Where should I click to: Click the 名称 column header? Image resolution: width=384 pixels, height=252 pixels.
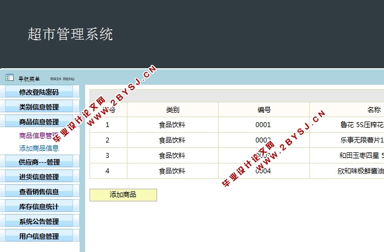coord(374,109)
